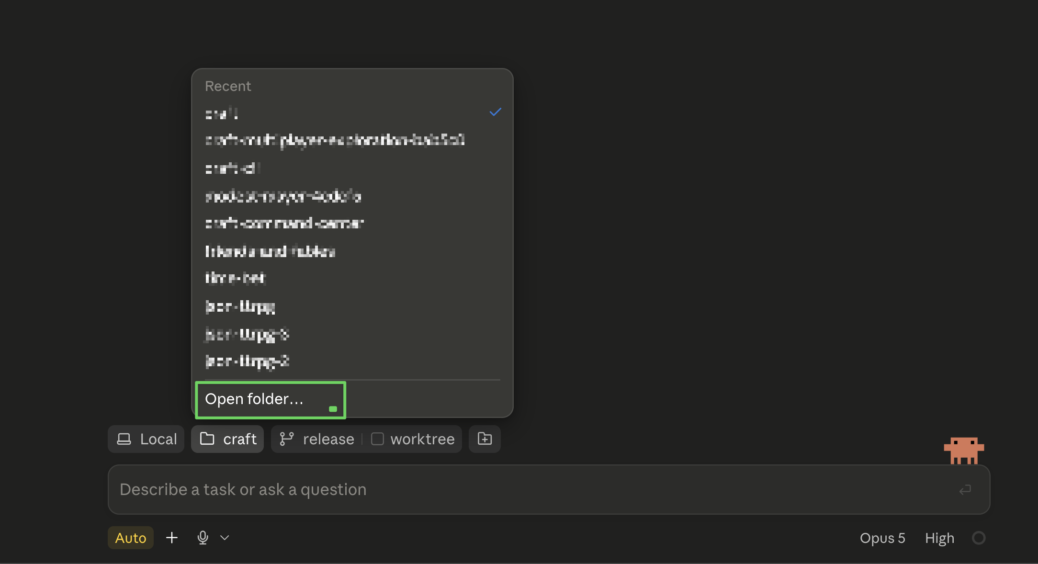The image size is (1038, 564).
Task: Click the microphone icon
Action: (x=203, y=538)
